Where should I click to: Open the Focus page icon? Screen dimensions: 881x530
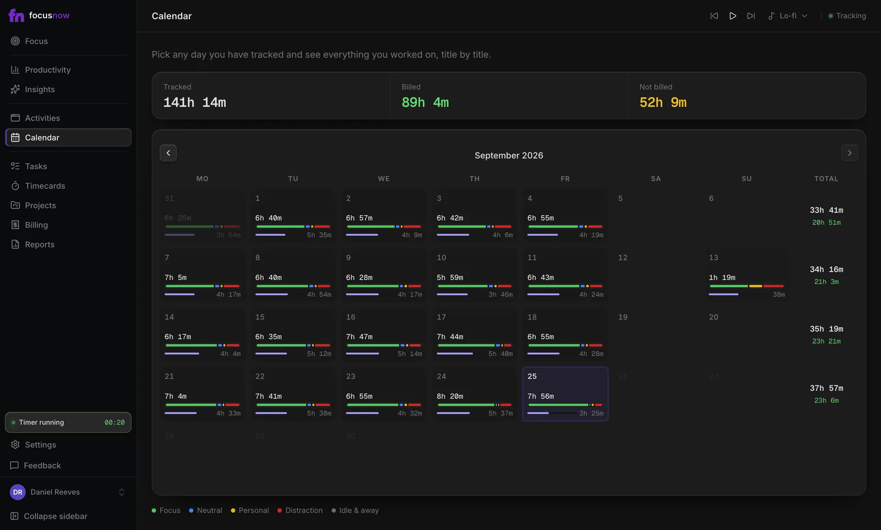15,41
